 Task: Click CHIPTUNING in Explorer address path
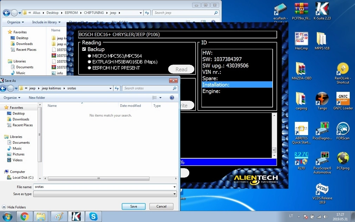94,13
